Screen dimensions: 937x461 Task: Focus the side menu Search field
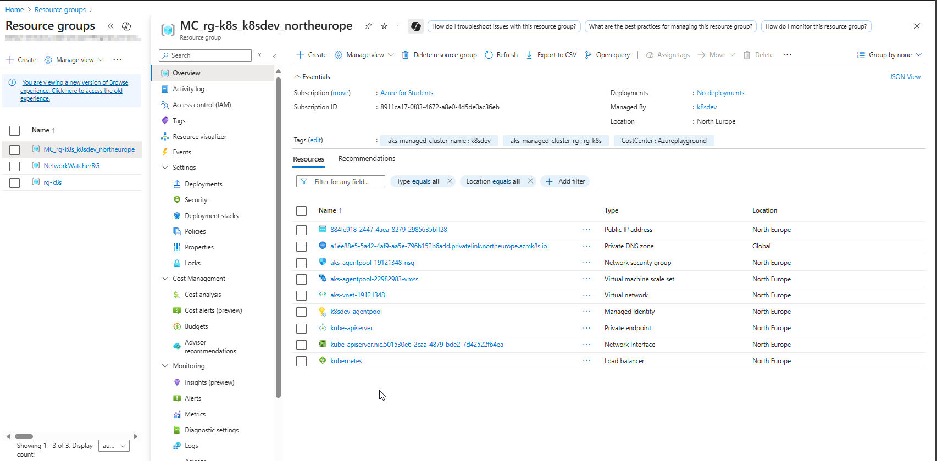coord(205,55)
